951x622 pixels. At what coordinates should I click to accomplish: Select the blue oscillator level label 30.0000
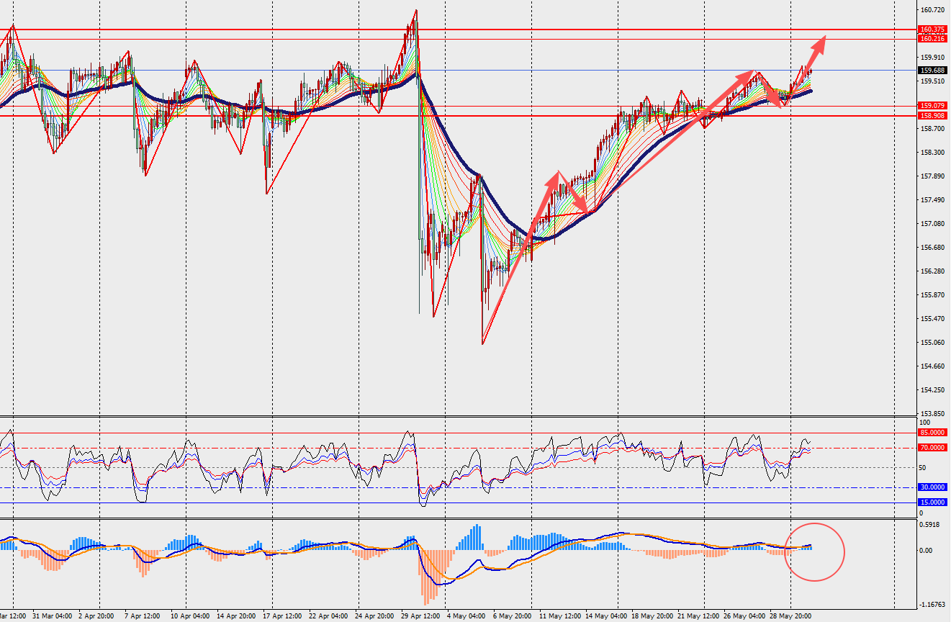tap(933, 487)
